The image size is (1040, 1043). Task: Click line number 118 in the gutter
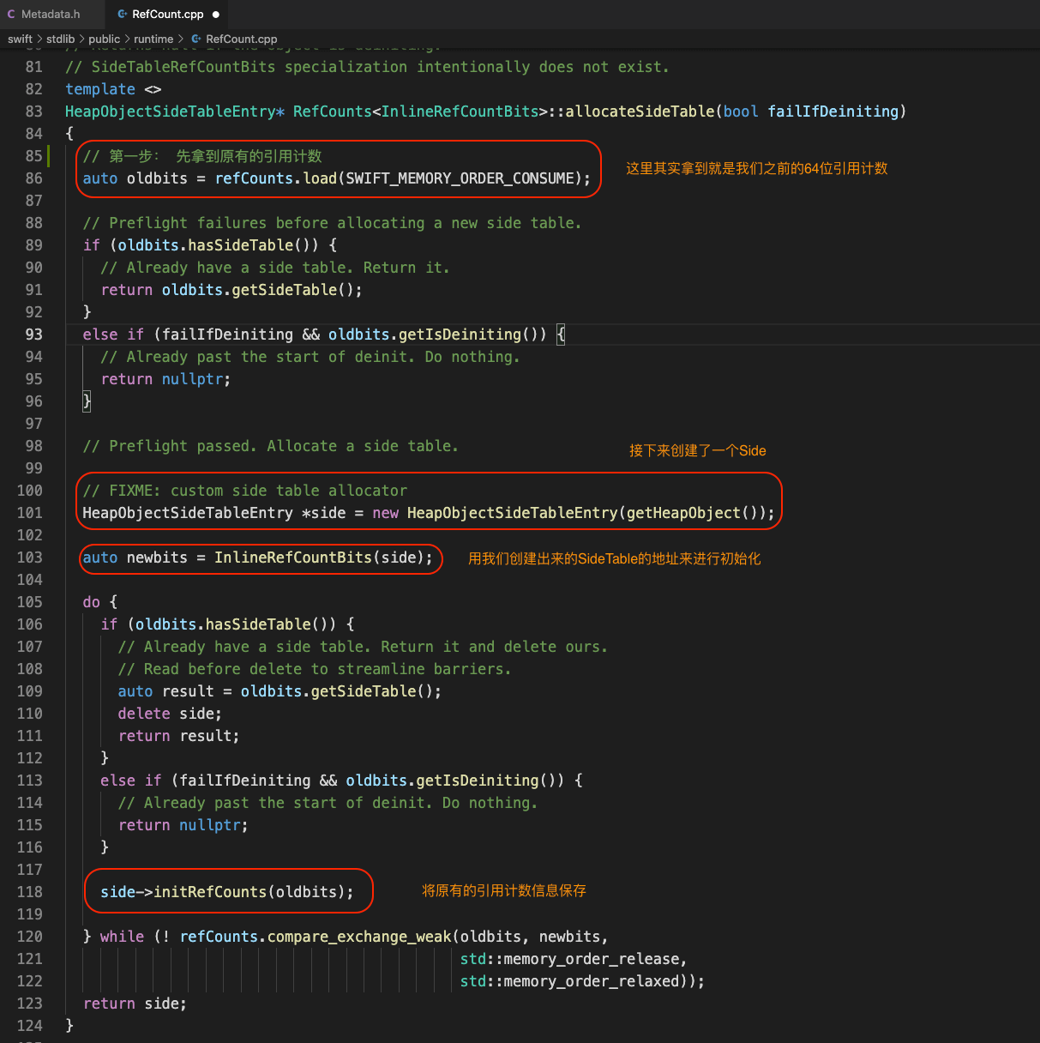point(30,892)
